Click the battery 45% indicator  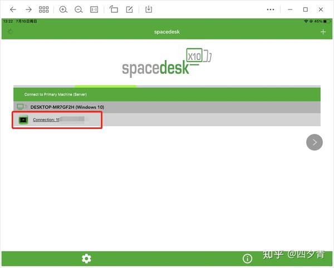[x=322, y=21]
